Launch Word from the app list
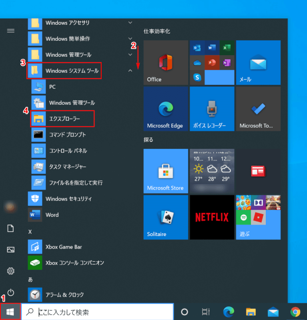307x320 pixels. 81,215
